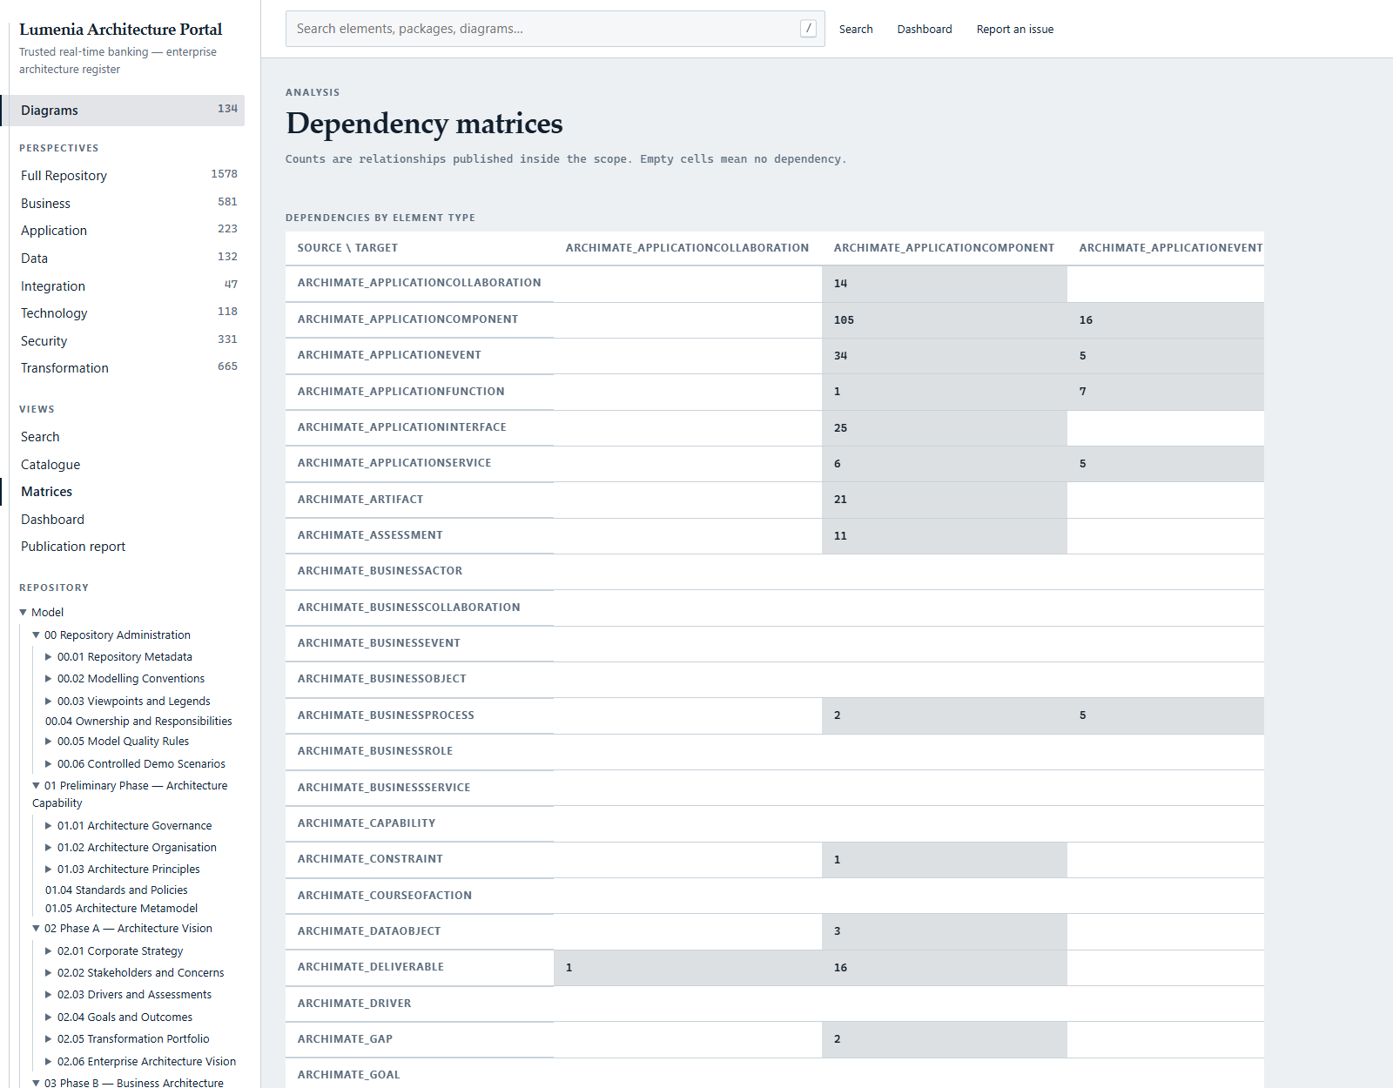1393x1088 pixels.
Task: Click the ARCHIMATE_BUSINESSPROCESS row header
Action: 420,715
